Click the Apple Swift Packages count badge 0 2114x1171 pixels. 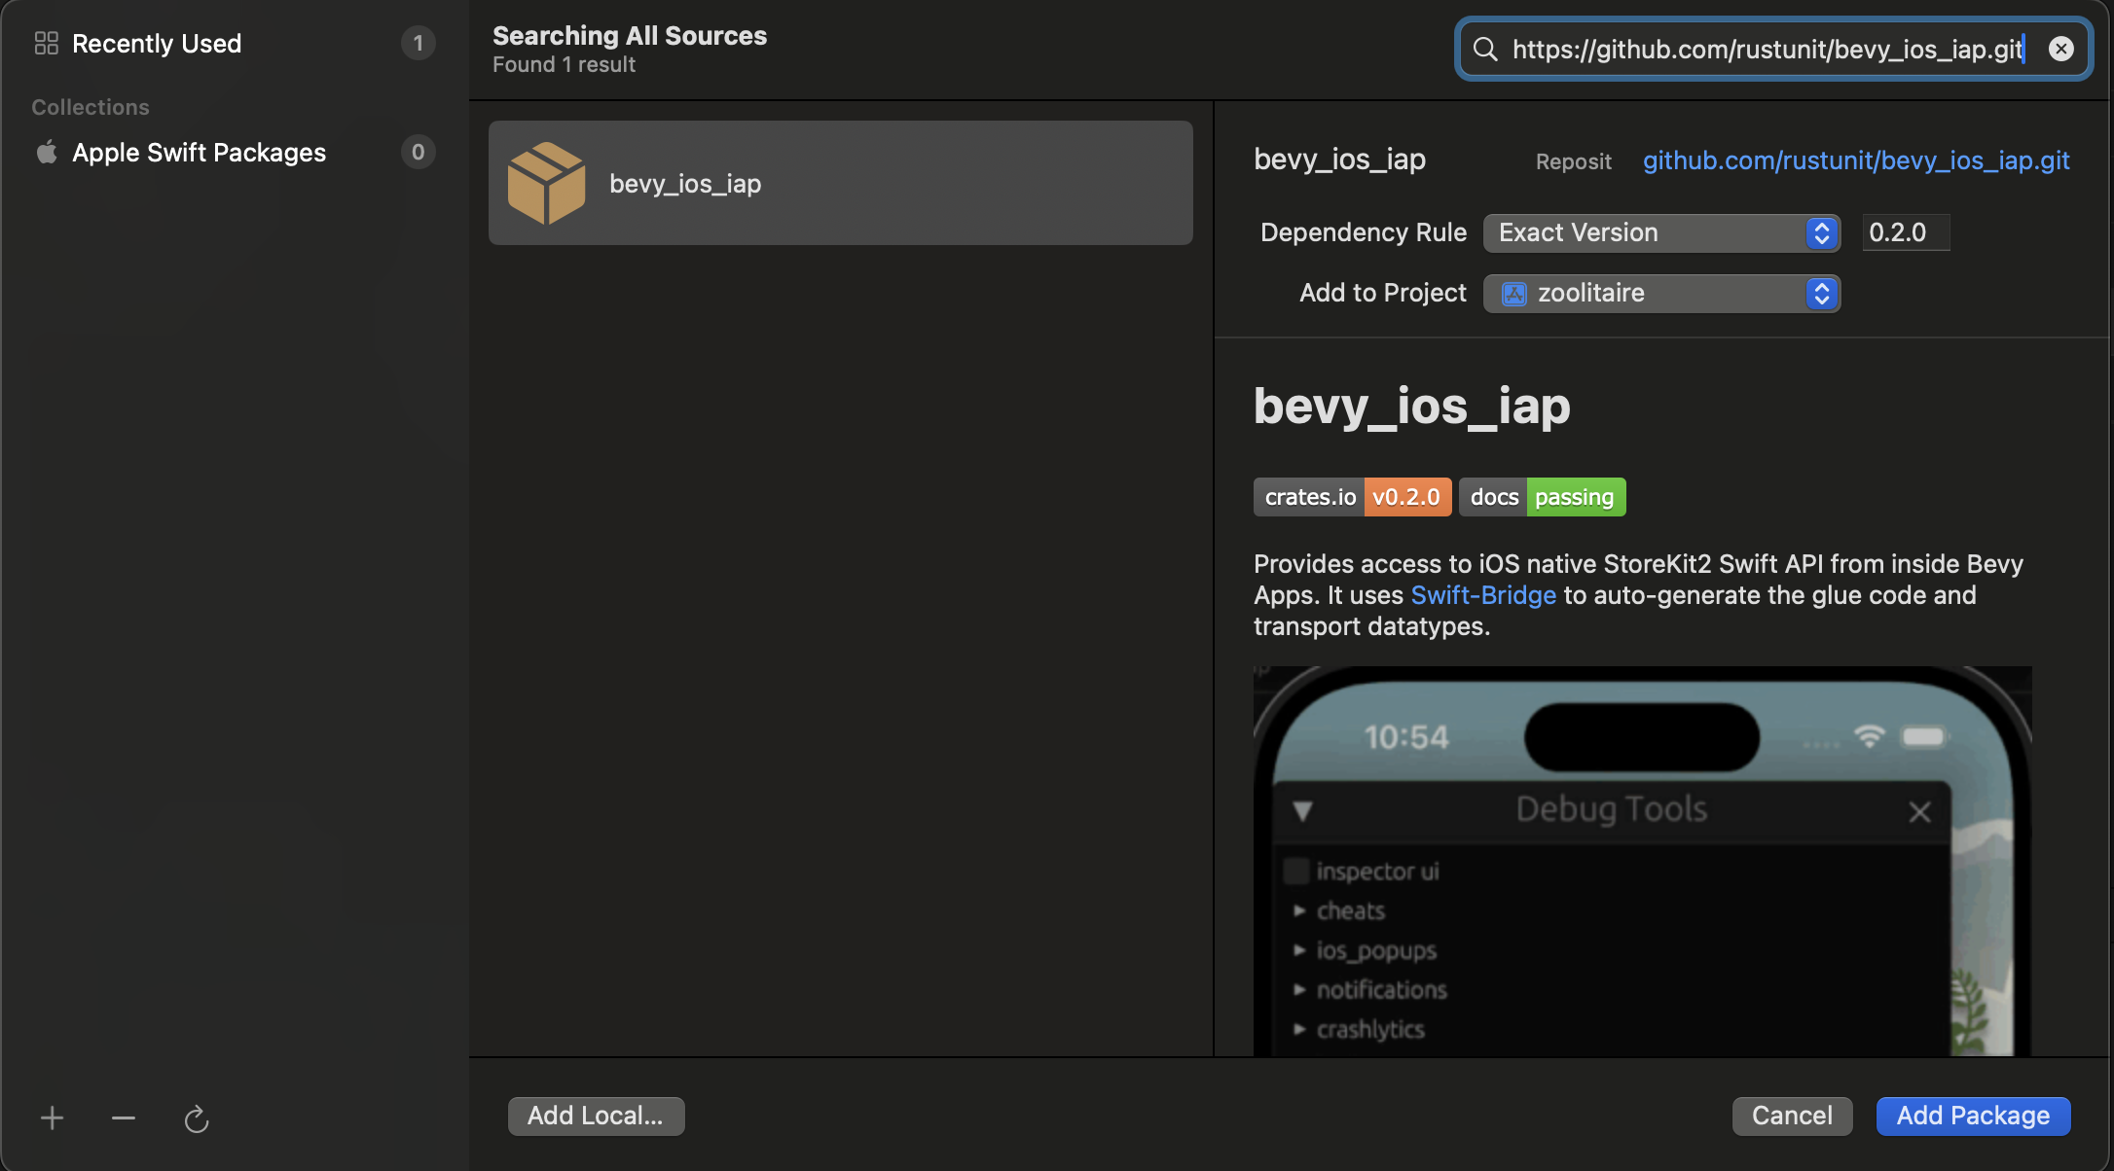[x=418, y=152]
